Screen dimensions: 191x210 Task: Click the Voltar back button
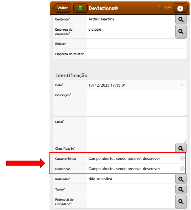[62, 8]
